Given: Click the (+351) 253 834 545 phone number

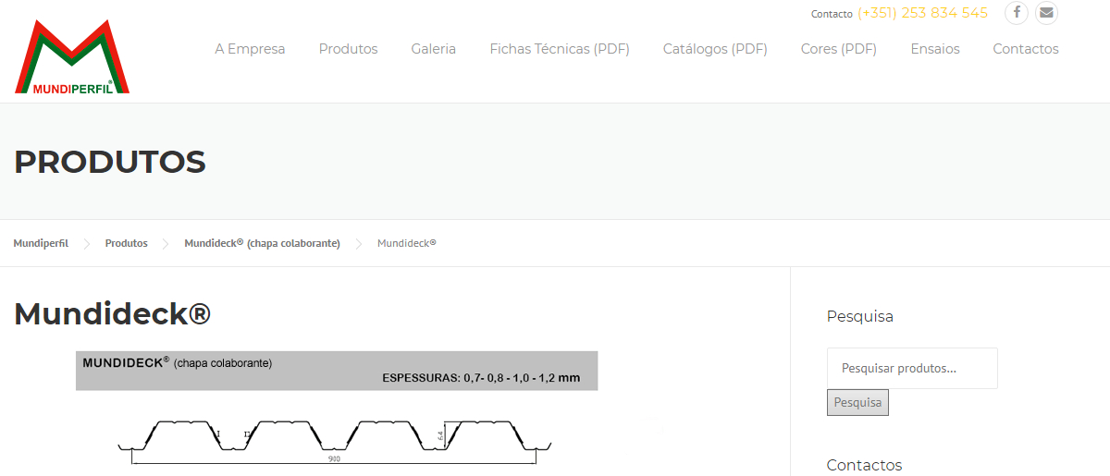Looking at the screenshot, I should click(x=922, y=13).
